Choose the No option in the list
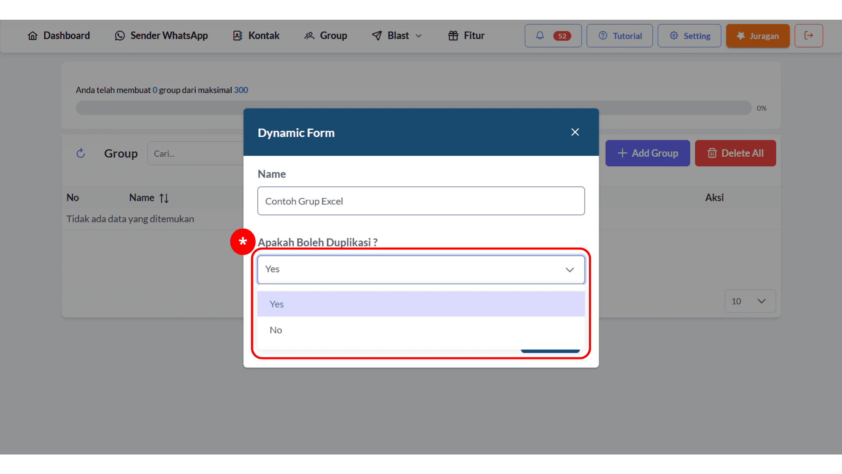This screenshot has width=842, height=474. (421, 330)
